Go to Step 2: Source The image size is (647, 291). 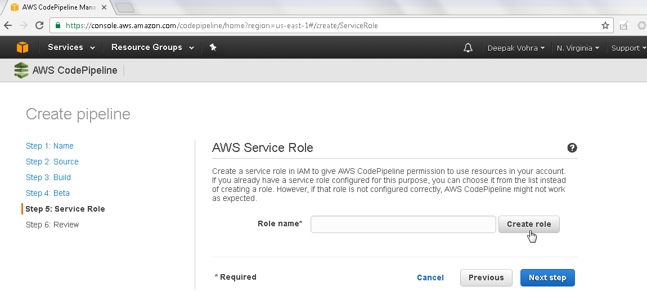pos(52,162)
